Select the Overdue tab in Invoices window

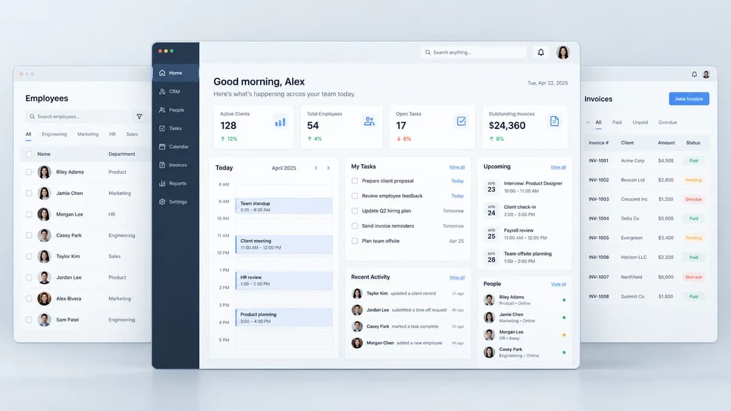click(668, 122)
